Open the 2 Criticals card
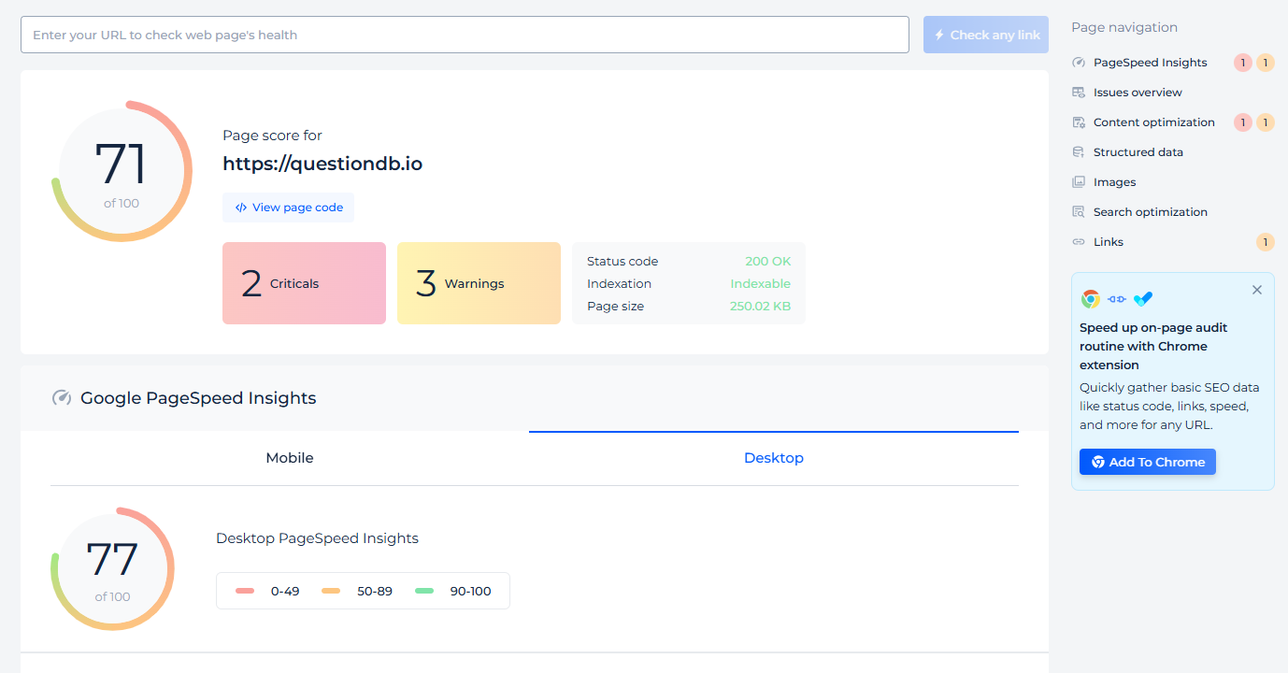The image size is (1288, 673). (304, 283)
